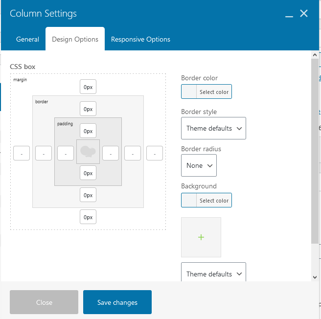Open the Border radius dropdown
This screenshot has width=321, height=319.
(x=199, y=165)
